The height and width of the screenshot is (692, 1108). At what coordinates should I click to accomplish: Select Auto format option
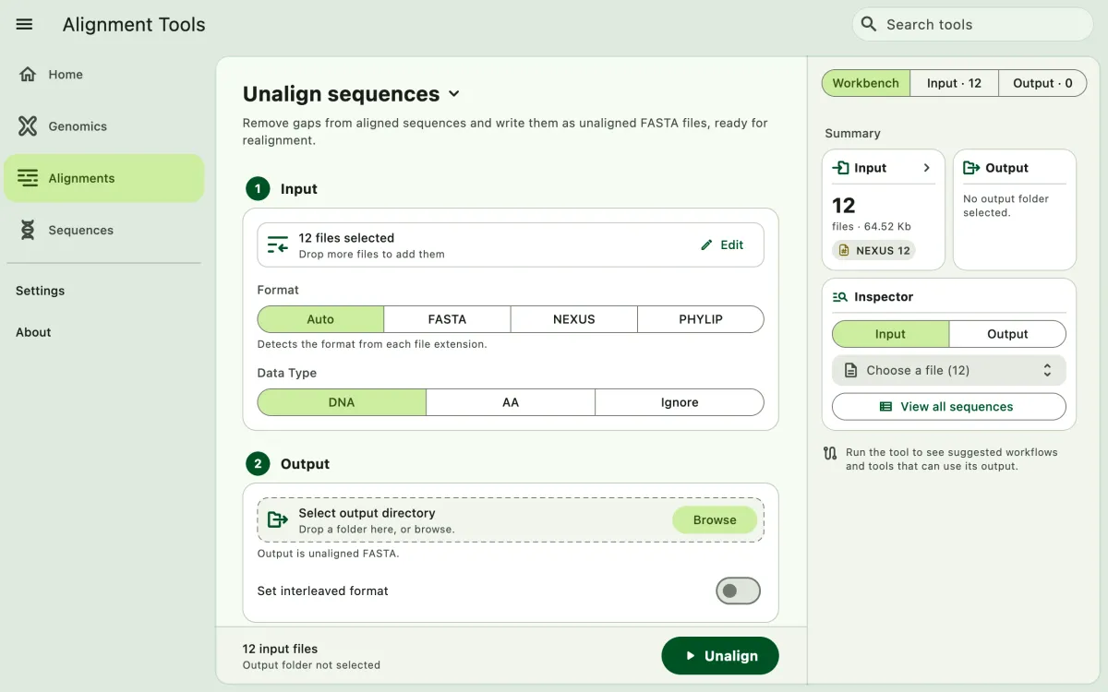(x=320, y=319)
